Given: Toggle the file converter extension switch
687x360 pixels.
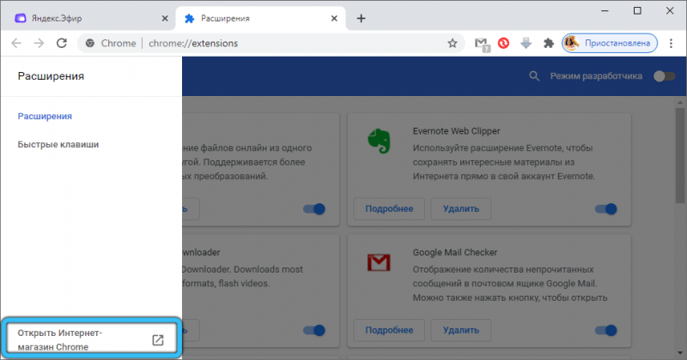Looking at the screenshot, I should [314, 209].
